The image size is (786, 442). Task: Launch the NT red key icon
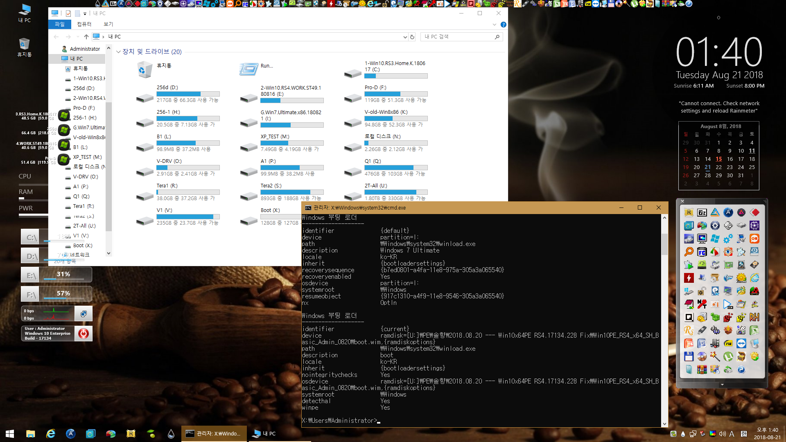(x=702, y=304)
